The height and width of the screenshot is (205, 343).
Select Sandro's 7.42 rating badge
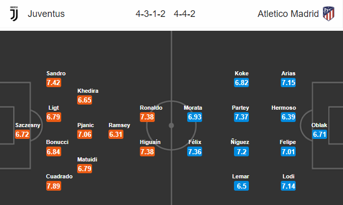[x=53, y=83]
